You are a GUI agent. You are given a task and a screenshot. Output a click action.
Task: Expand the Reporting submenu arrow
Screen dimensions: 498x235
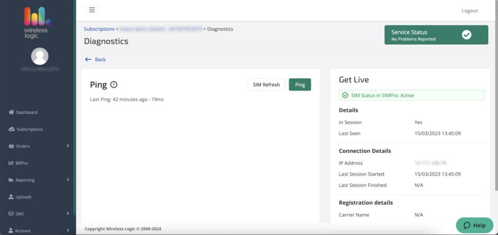(68, 180)
